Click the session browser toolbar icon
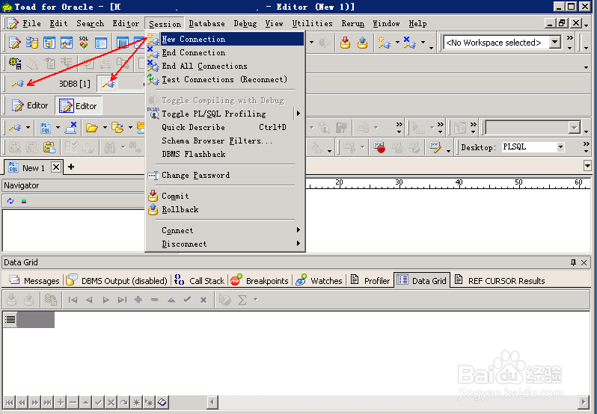Image resolution: width=597 pixels, height=414 pixels. (67, 43)
